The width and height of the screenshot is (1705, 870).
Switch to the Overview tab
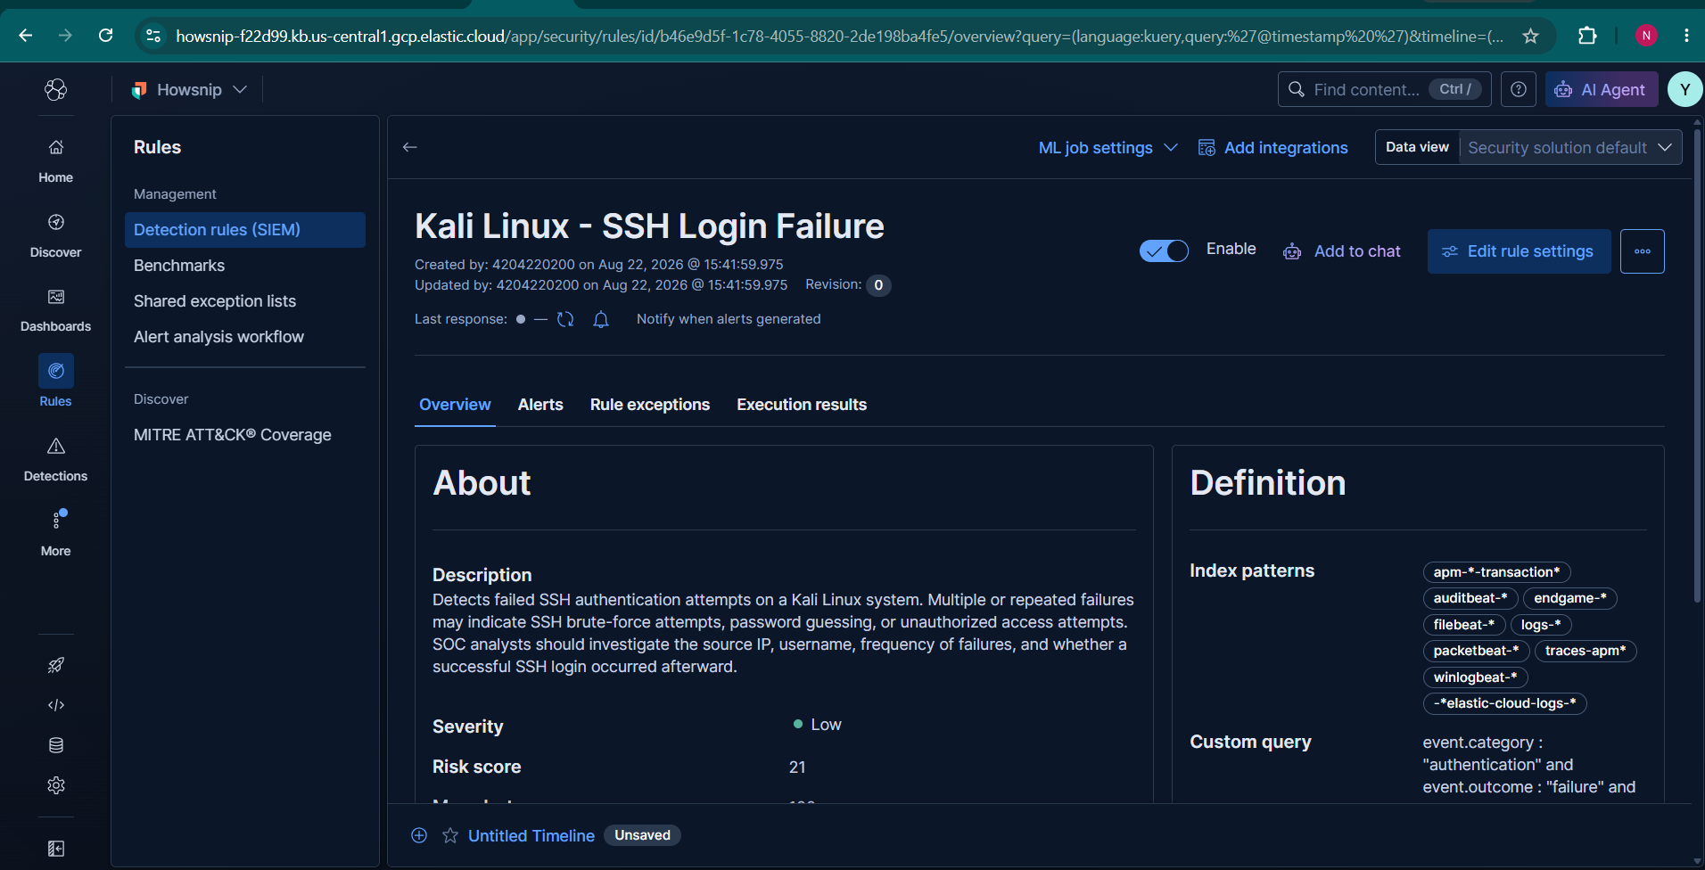click(x=455, y=405)
